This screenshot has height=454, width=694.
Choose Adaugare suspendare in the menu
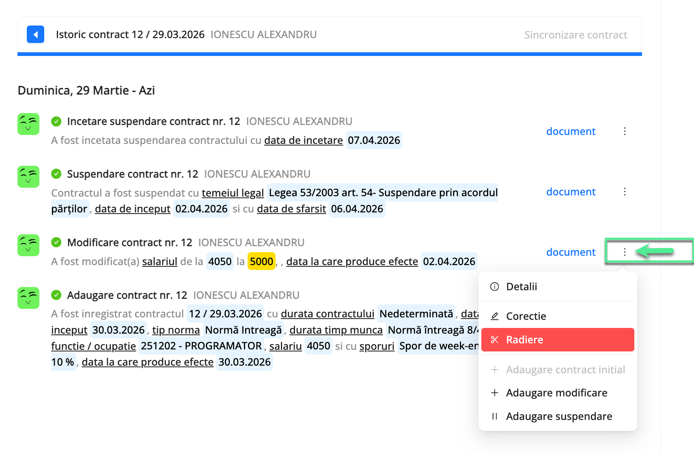pos(559,416)
